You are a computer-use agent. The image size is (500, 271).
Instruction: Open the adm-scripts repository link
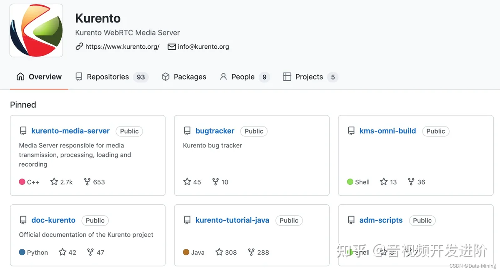pos(381,220)
